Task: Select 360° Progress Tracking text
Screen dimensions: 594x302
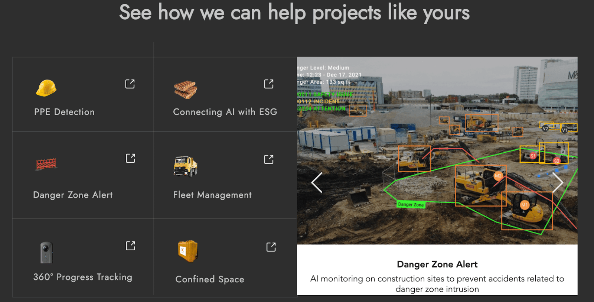Action: coord(83,277)
